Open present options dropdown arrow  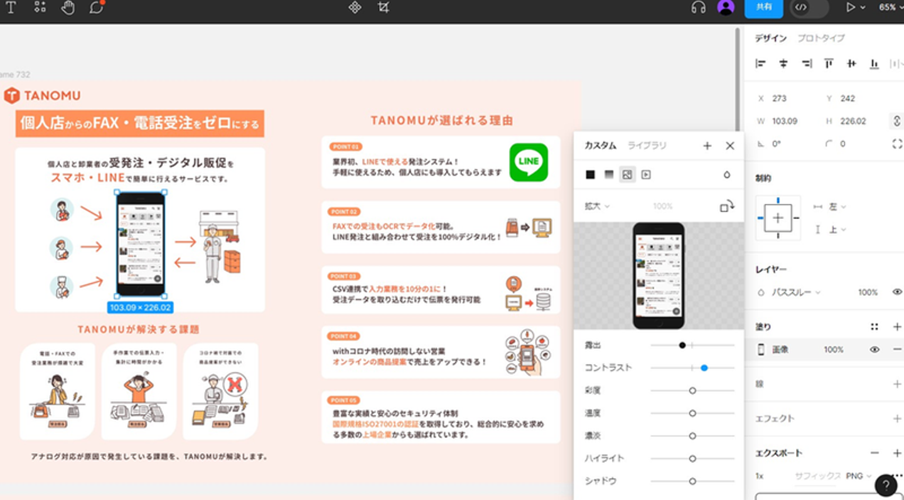[x=863, y=8]
